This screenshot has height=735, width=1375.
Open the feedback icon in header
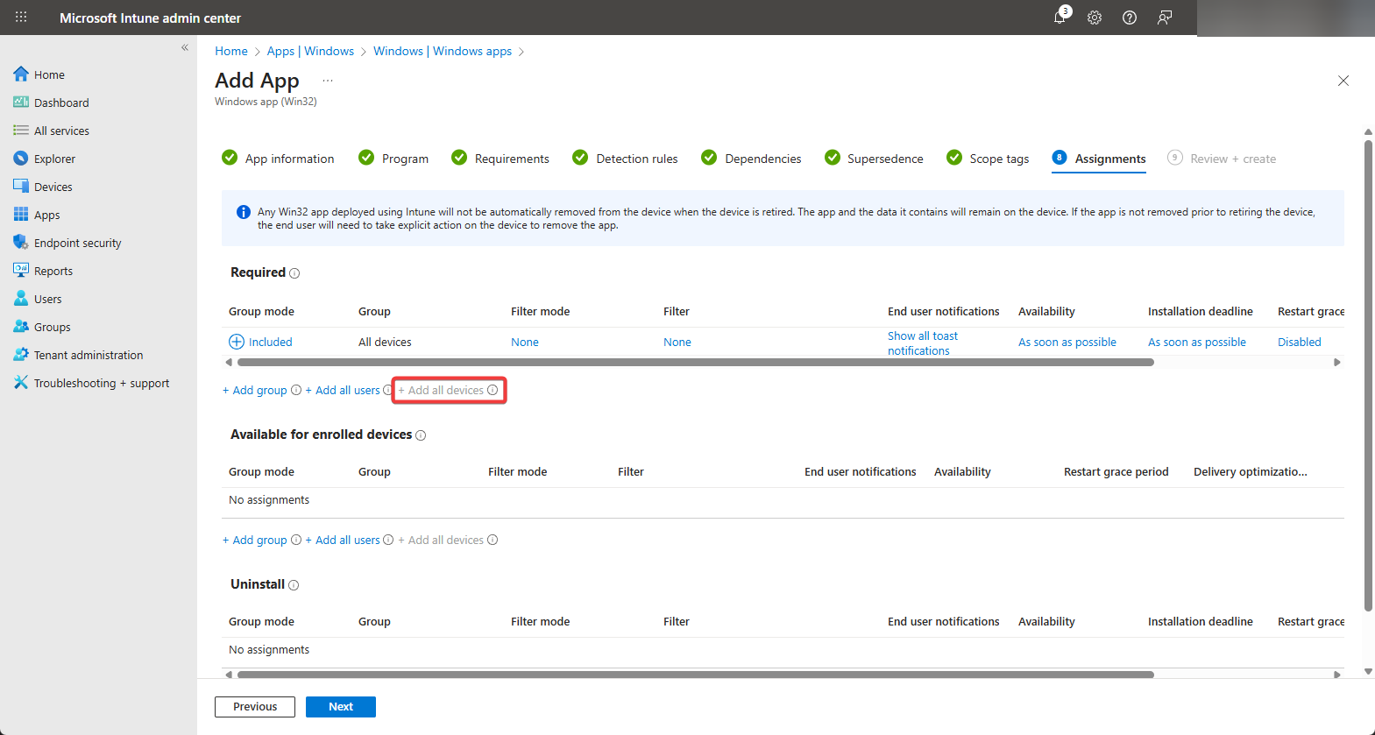[x=1165, y=18]
